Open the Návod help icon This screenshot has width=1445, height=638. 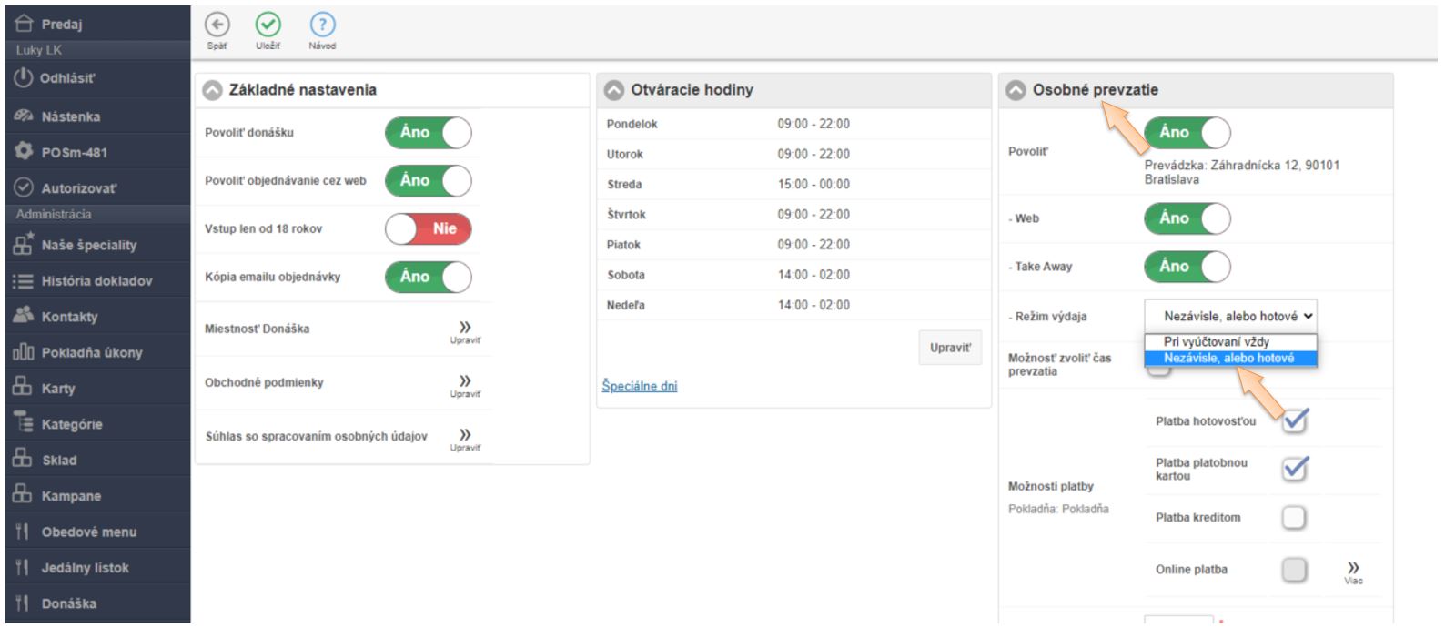coord(322,25)
